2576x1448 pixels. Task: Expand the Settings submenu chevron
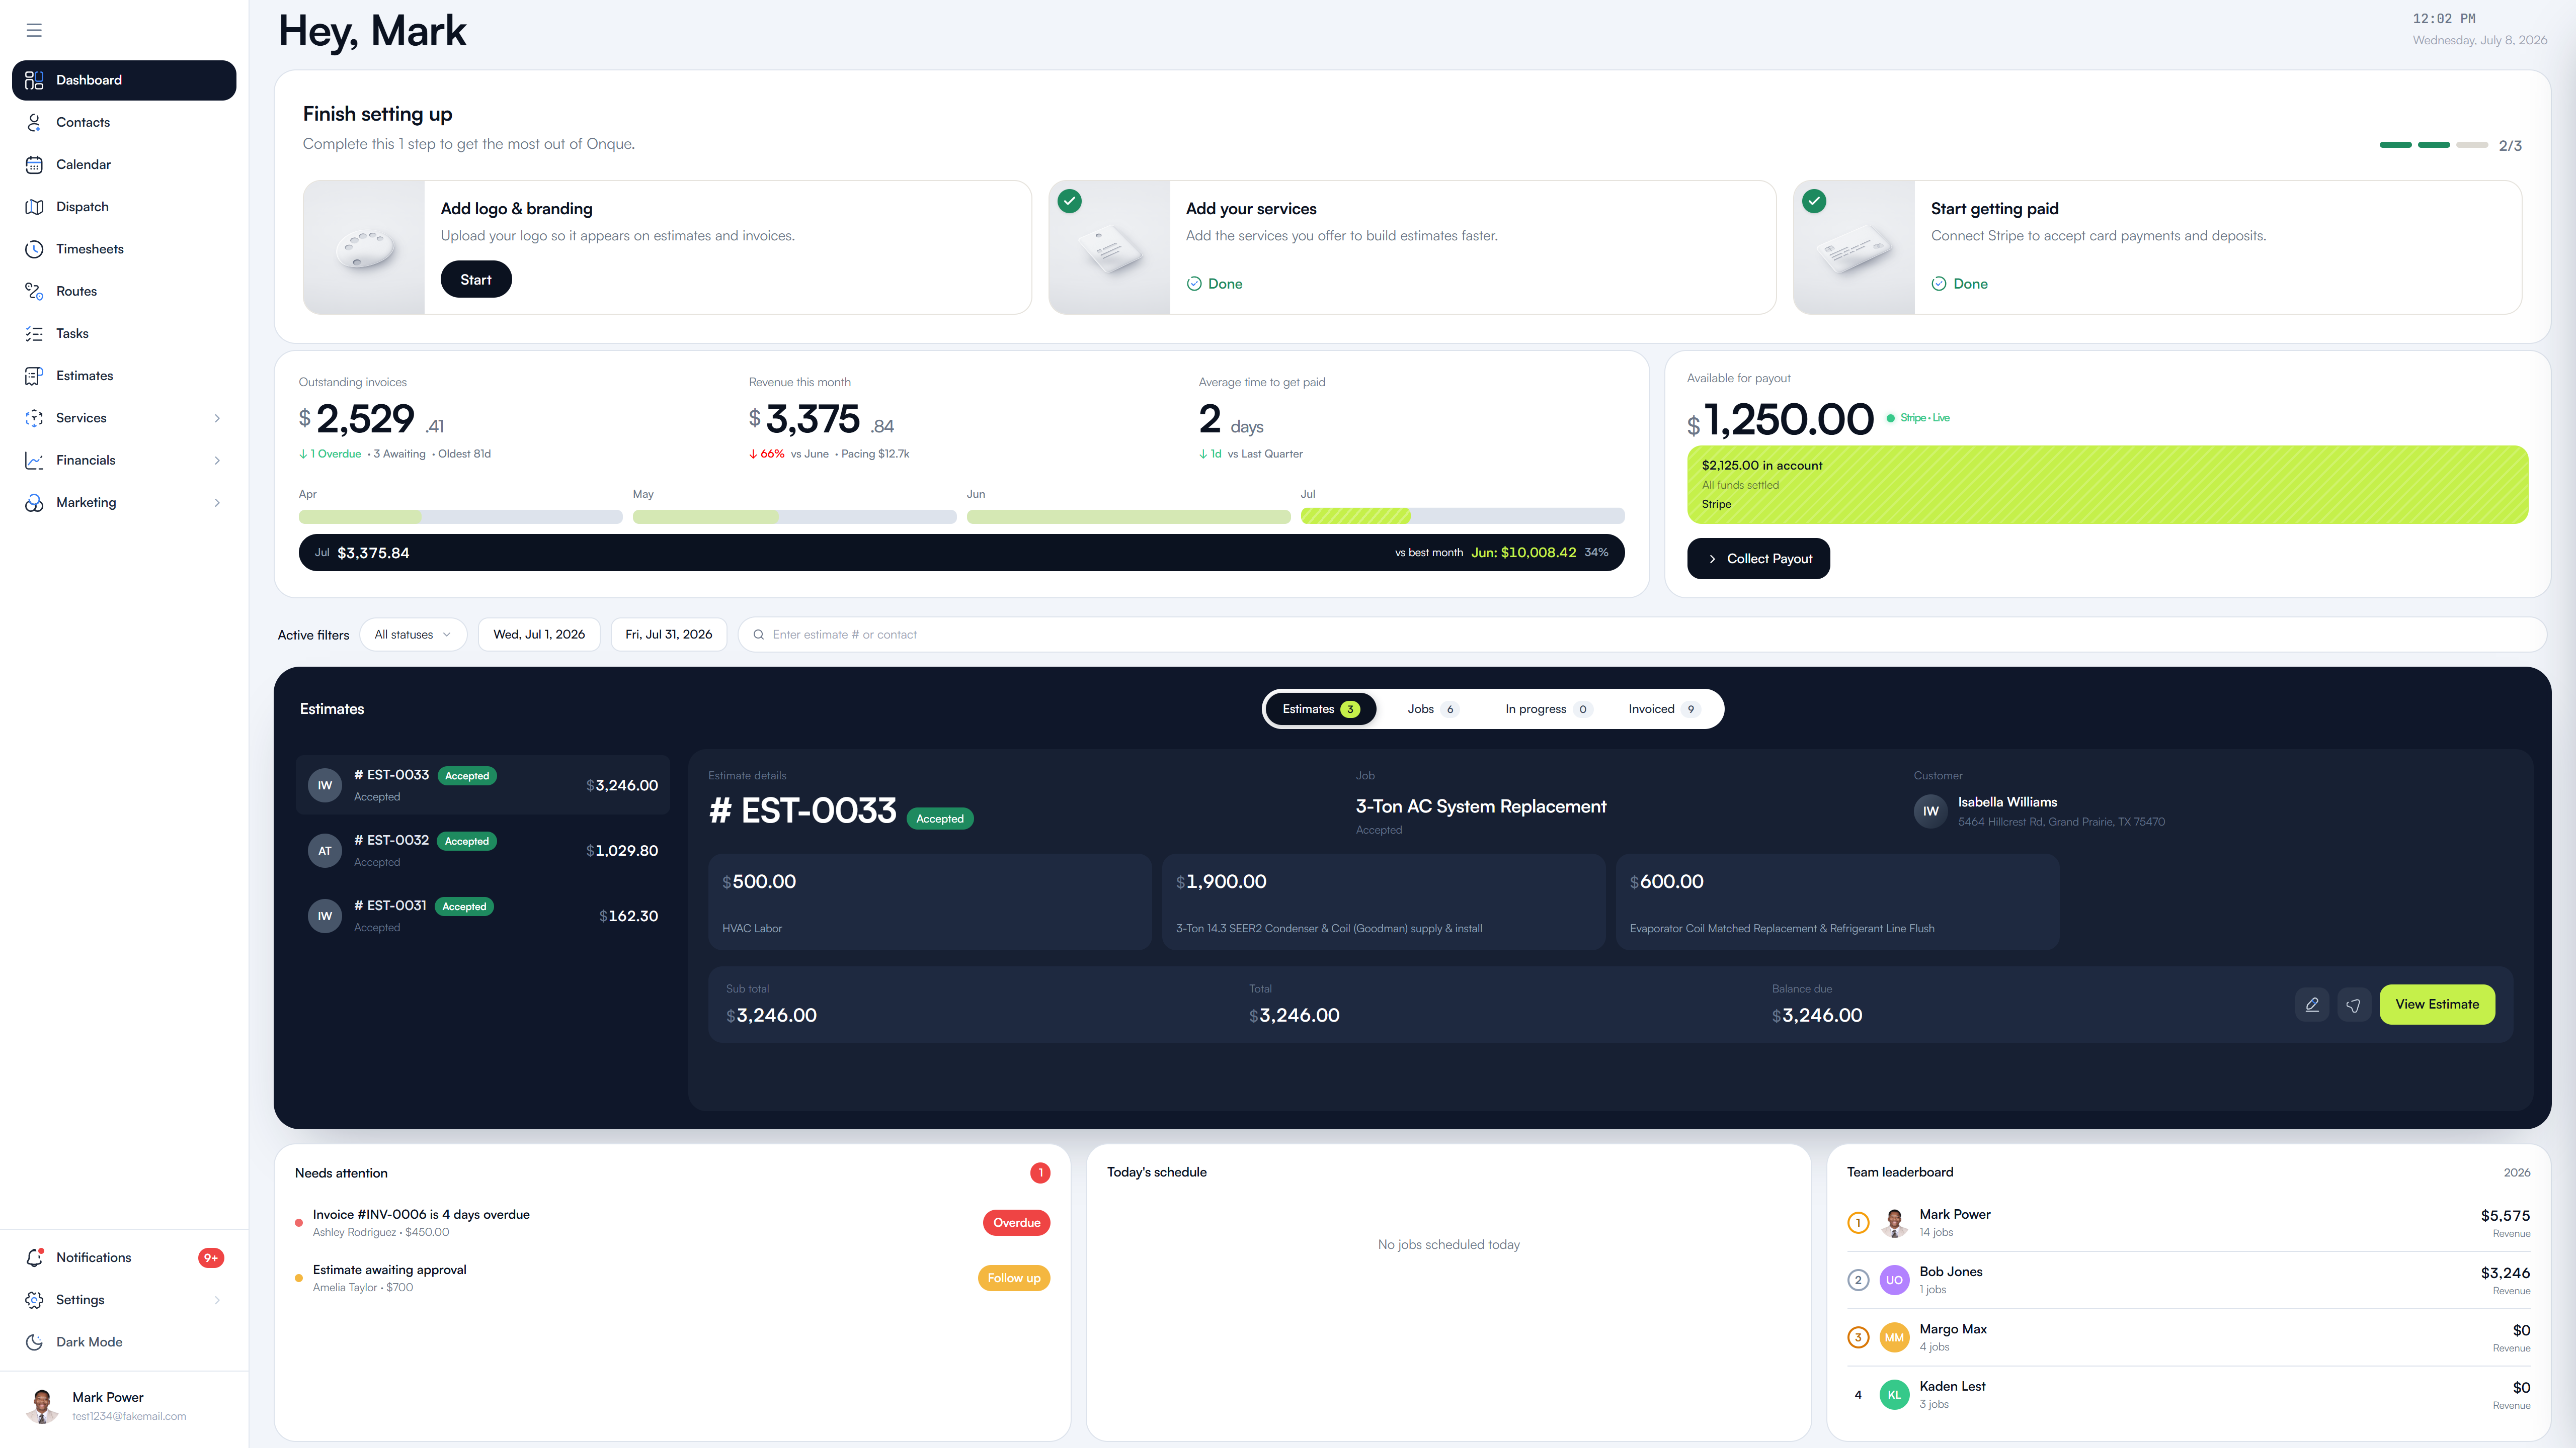point(217,1300)
